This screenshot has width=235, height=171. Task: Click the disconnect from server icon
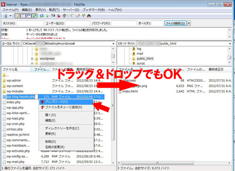[x=59, y=16]
